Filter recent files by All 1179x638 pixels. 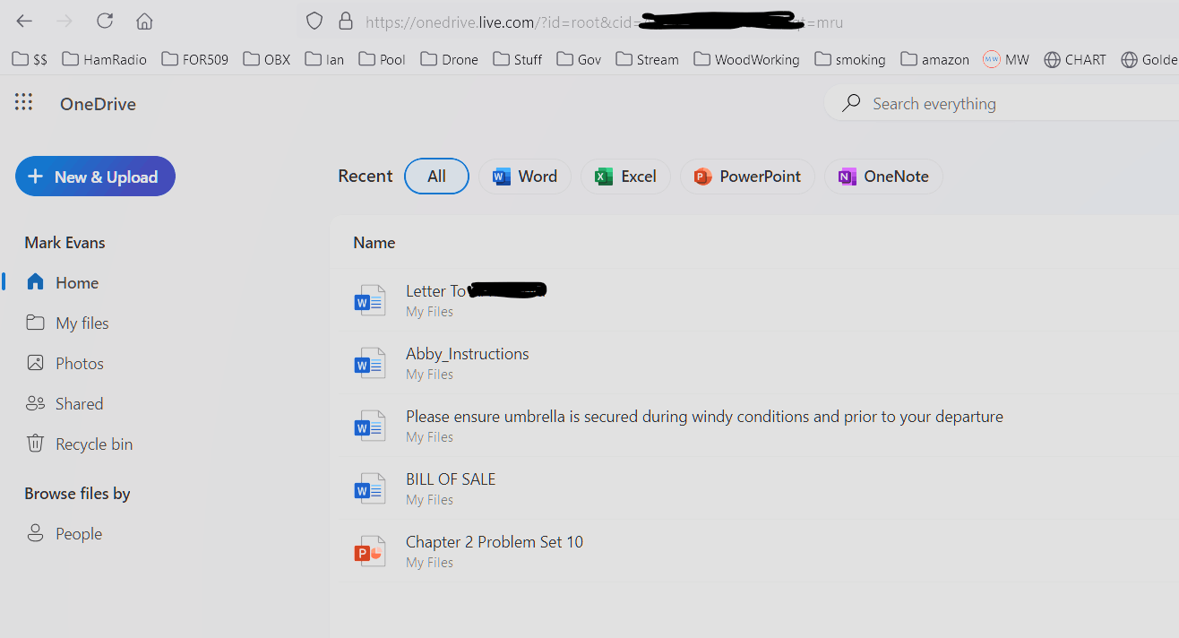(436, 177)
